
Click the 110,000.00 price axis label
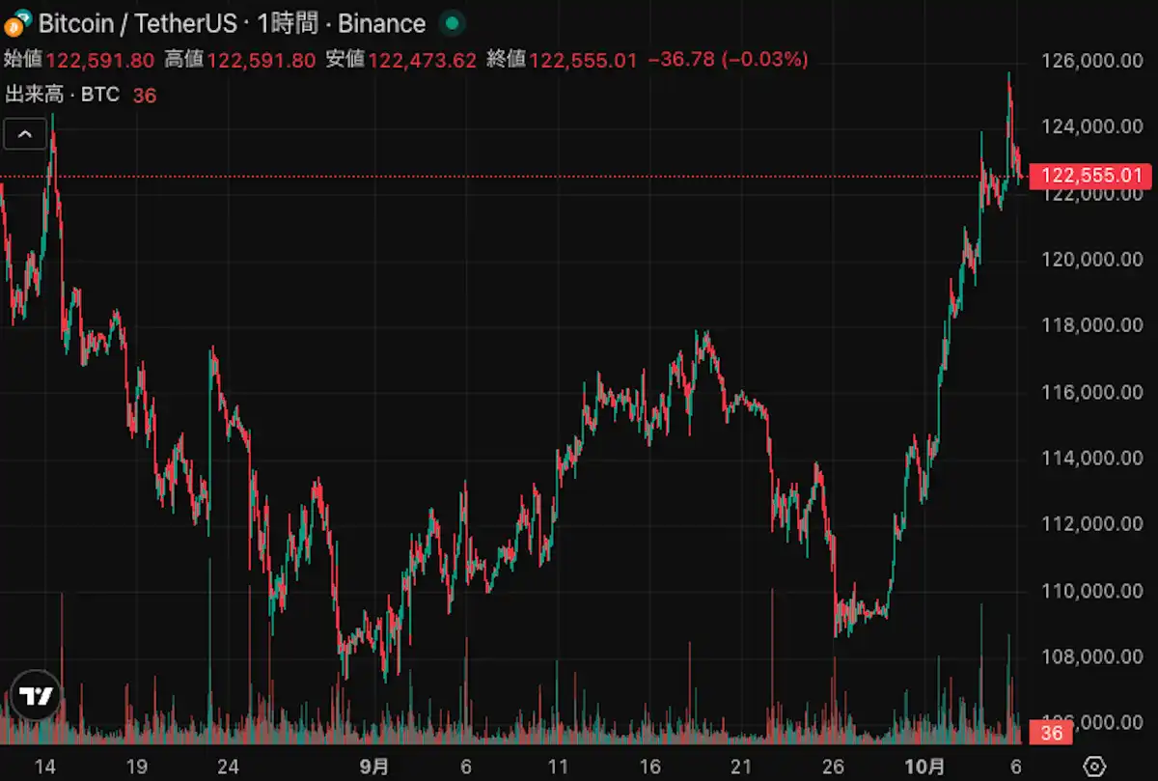point(1091,590)
